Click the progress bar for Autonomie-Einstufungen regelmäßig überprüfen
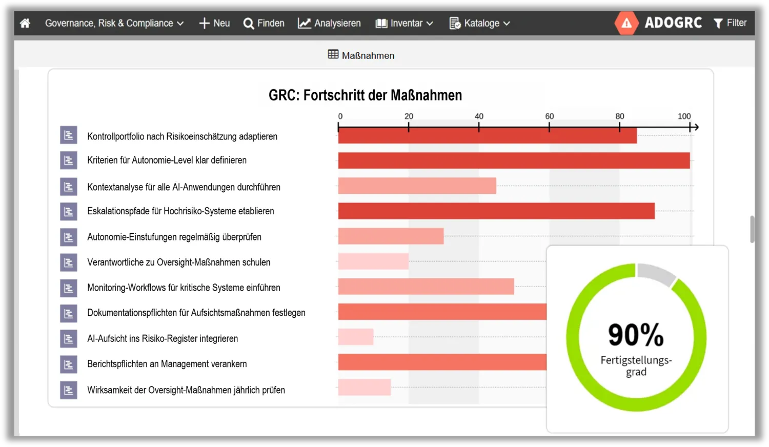 [x=391, y=236]
